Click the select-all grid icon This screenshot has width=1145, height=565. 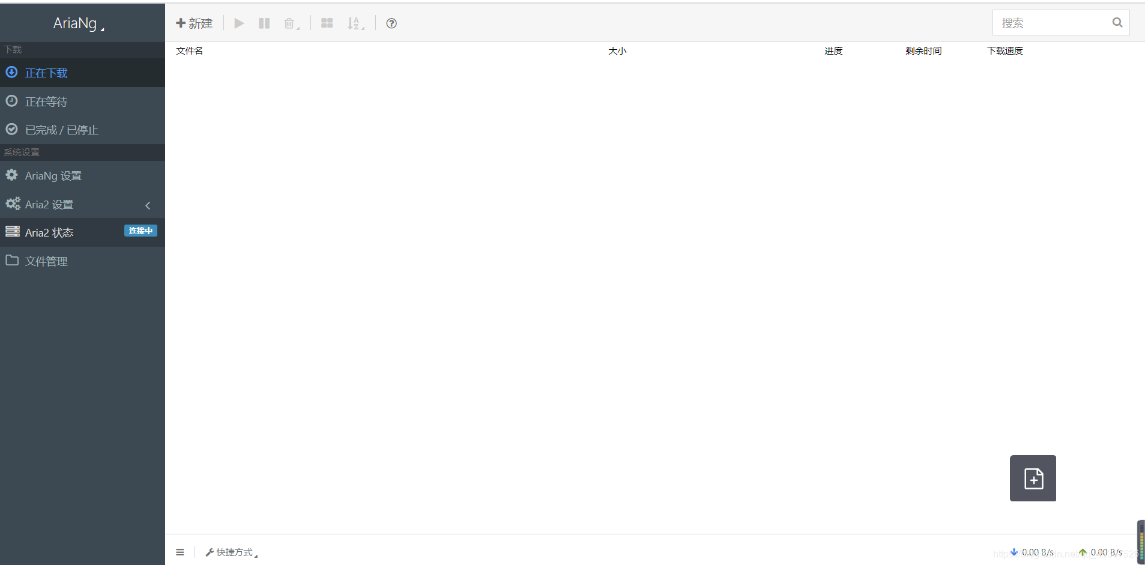pos(327,23)
